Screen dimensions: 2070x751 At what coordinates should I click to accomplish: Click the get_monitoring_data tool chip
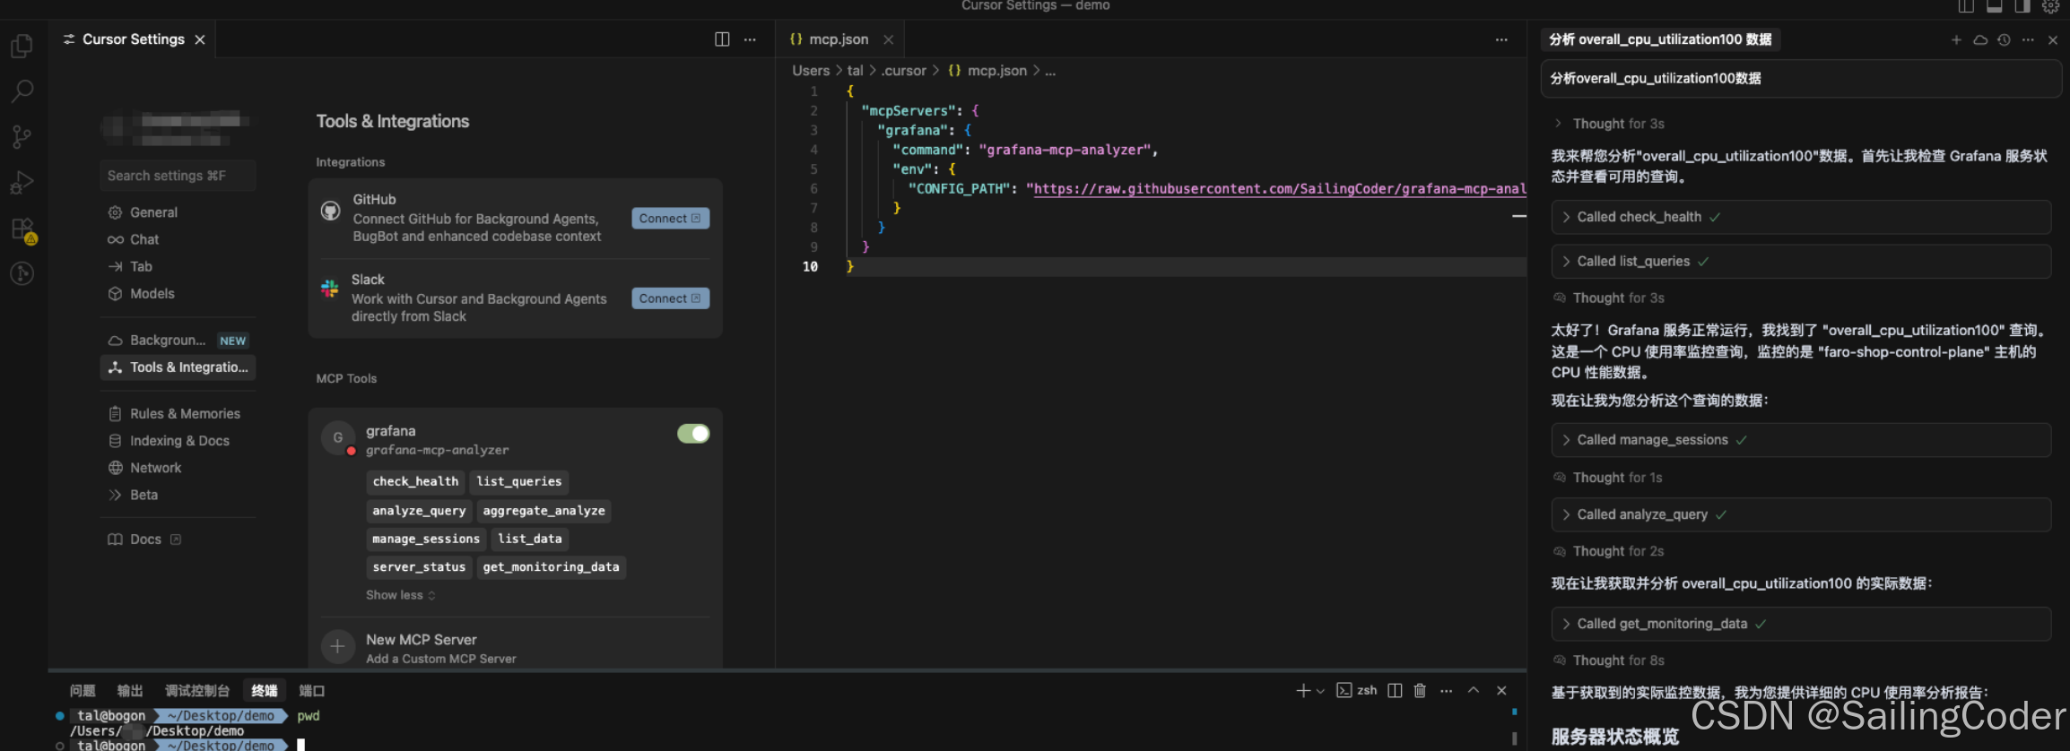coord(551,567)
